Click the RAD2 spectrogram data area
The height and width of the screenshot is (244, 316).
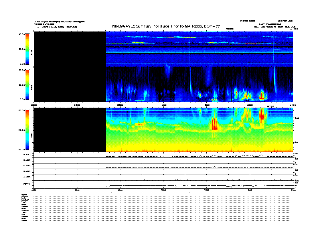click(199, 49)
